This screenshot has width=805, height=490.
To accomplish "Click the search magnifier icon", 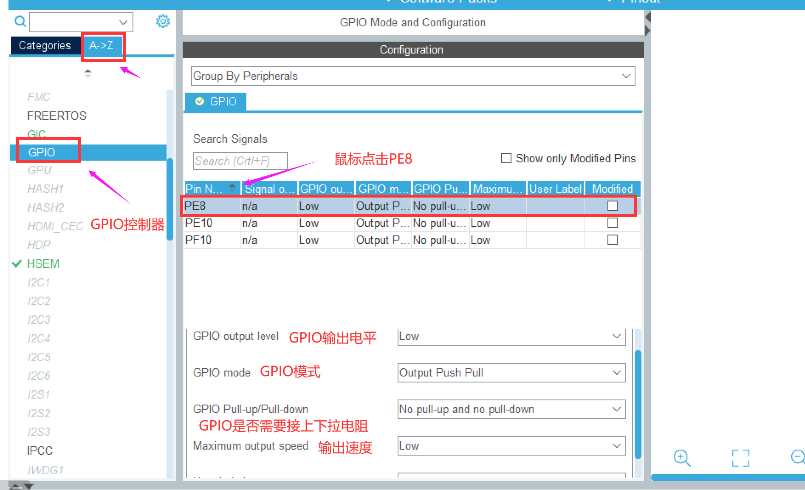I will (20, 21).
